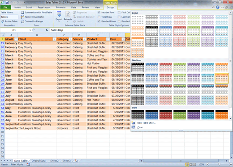Click the Summarize with PivotTable icon

22,13
